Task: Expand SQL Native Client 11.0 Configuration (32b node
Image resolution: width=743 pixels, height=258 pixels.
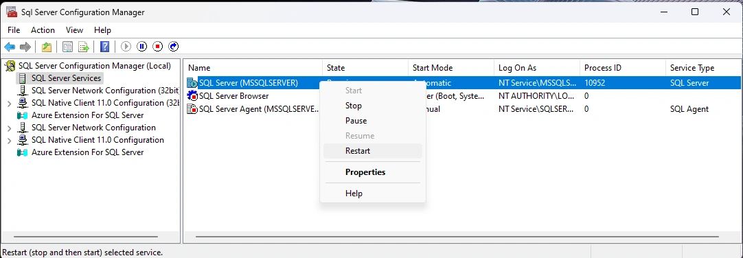Action: pos(9,103)
